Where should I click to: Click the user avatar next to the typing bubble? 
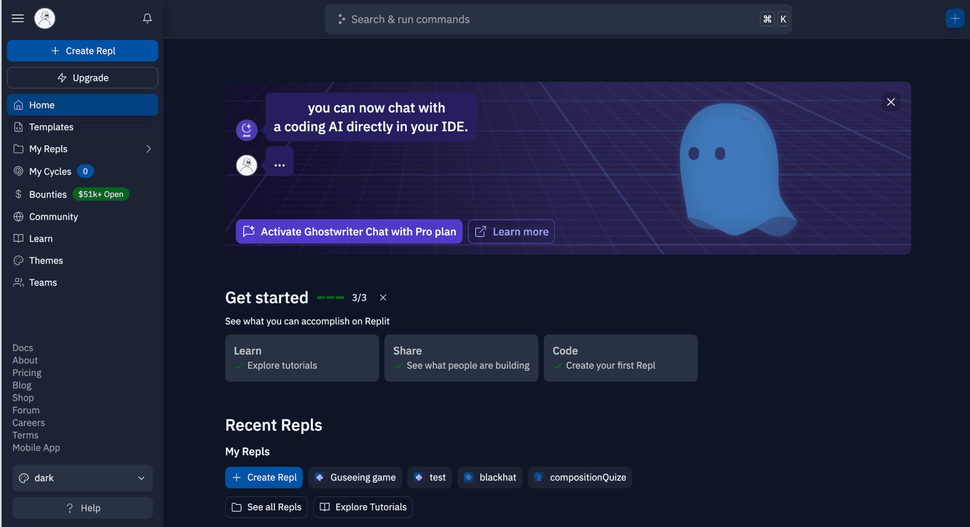[x=247, y=166]
